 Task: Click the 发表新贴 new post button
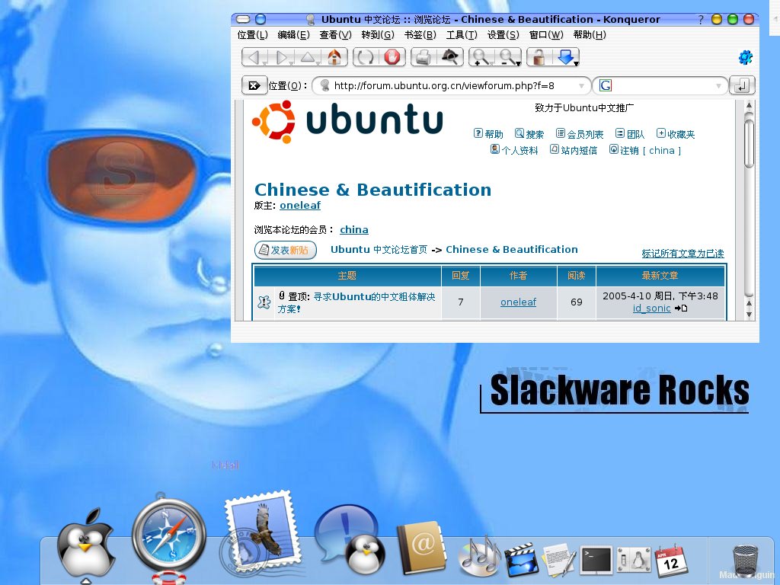(285, 250)
